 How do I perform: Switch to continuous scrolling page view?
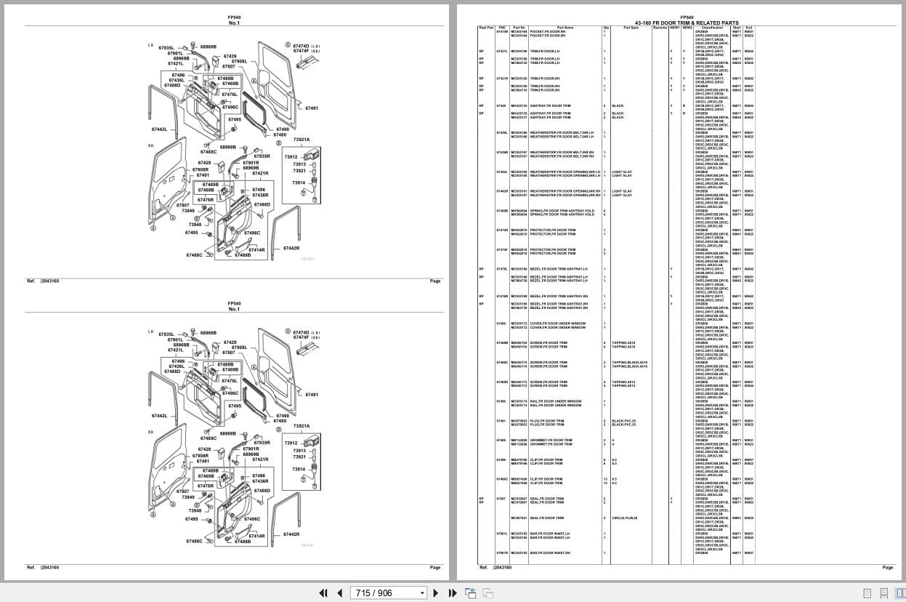pyautogui.click(x=883, y=593)
